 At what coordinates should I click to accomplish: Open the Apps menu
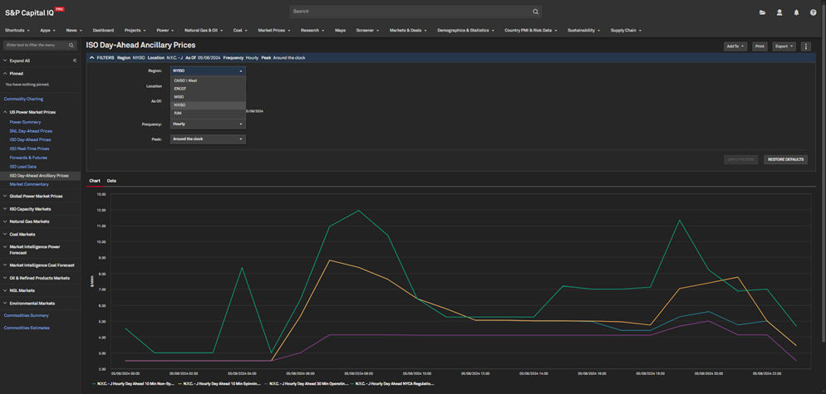(x=47, y=31)
